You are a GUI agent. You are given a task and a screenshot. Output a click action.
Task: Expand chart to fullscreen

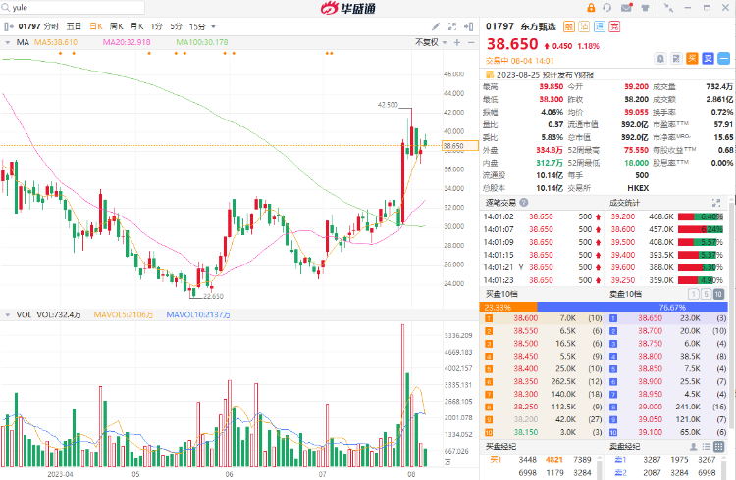click(452, 26)
